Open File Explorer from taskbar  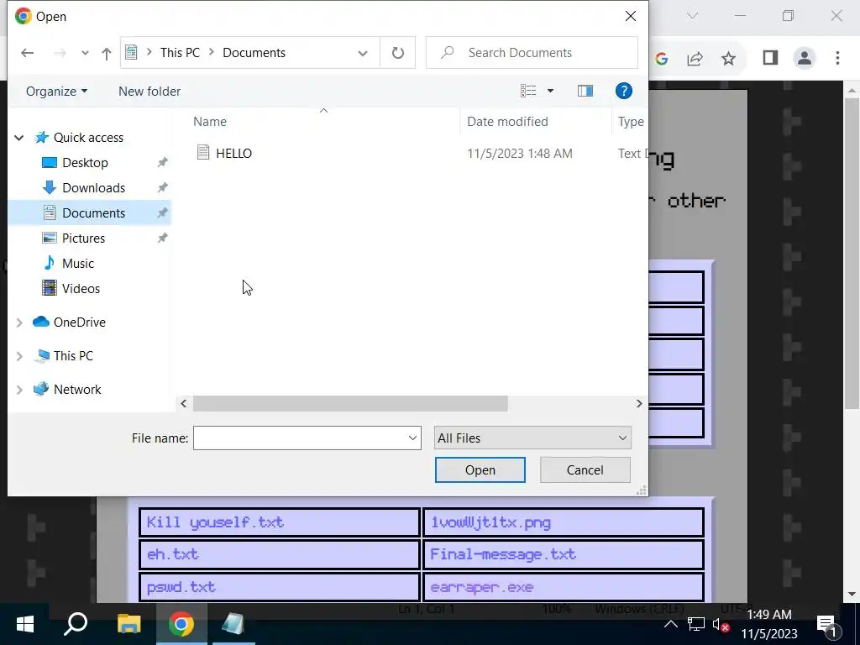click(128, 624)
